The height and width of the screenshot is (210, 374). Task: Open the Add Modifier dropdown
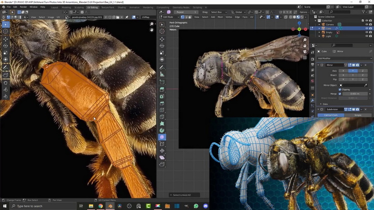(345, 58)
